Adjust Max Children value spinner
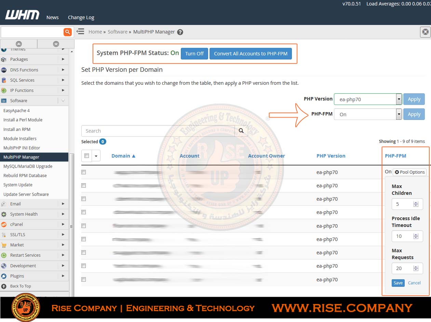This screenshot has height=322, width=431. [x=416, y=204]
